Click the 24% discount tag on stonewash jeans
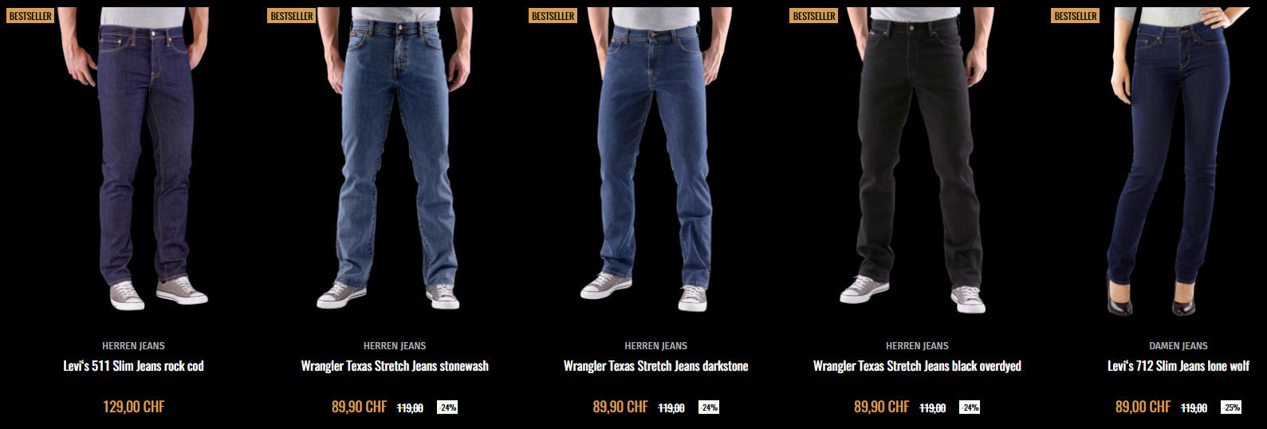This screenshot has height=429, width=1267. click(447, 407)
